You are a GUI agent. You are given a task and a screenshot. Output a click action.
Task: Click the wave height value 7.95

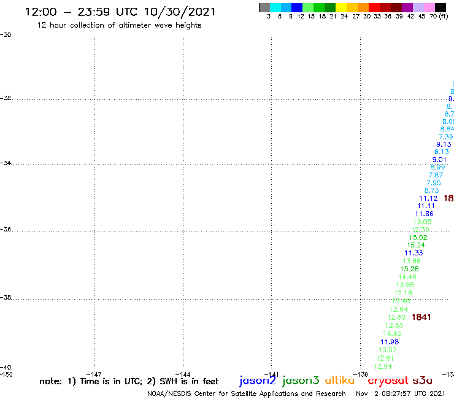(x=434, y=183)
